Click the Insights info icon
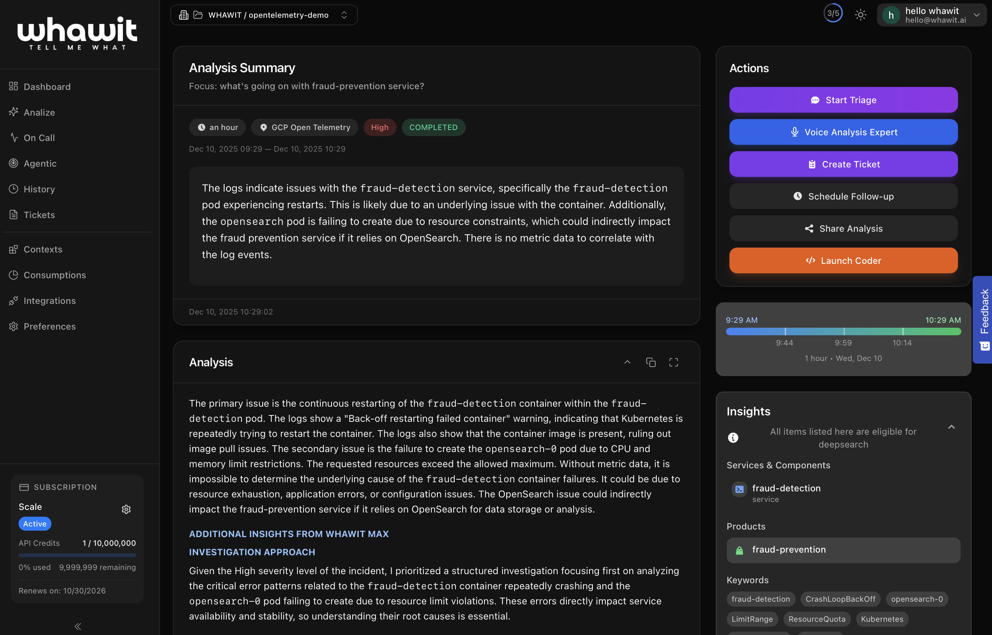This screenshot has width=992, height=635. [x=733, y=437]
